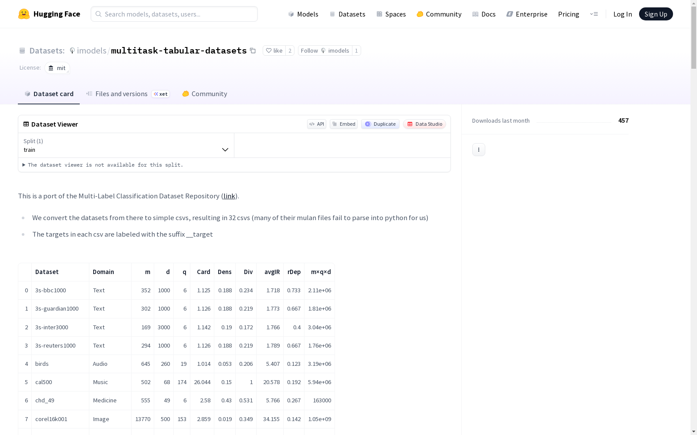Click the imodels owner link in title
This screenshot has height=435, width=697.
click(91, 50)
